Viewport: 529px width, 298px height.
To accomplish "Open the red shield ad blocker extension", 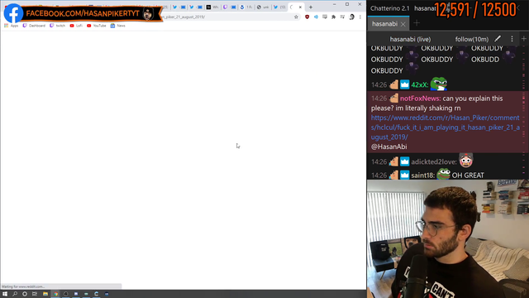I will coord(307,17).
